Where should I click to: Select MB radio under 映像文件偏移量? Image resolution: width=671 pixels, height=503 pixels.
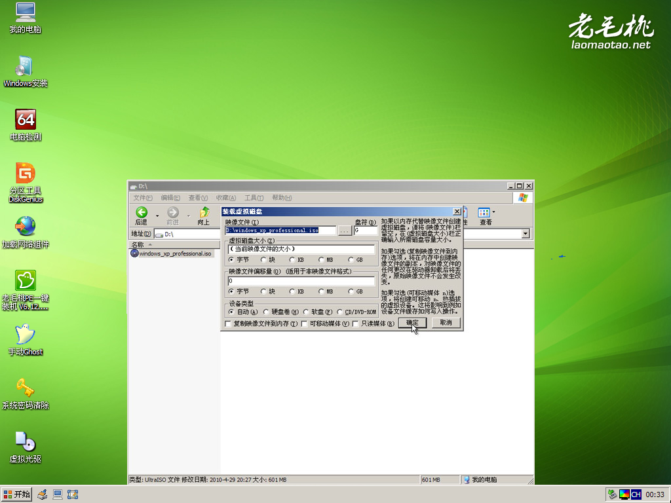point(321,291)
